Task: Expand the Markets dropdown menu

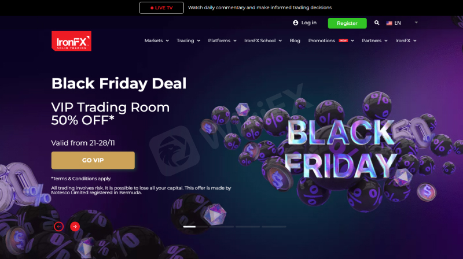Action: (x=156, y=40)
